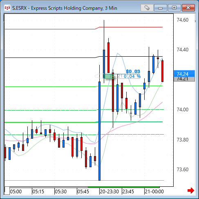Click the 74.60 price axis label
199x199 pixels.
tap(183, 20)
